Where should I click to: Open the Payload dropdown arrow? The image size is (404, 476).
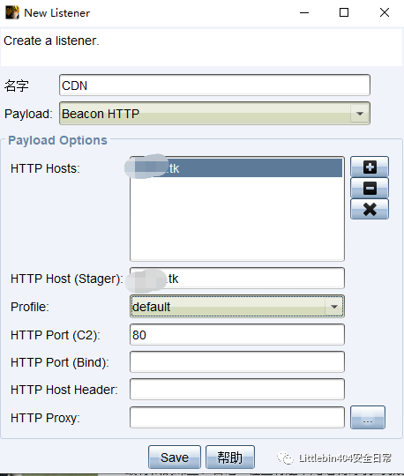[360, 114]
